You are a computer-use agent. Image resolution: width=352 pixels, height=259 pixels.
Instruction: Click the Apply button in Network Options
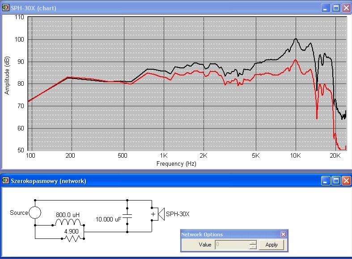[x=271, y=245]
